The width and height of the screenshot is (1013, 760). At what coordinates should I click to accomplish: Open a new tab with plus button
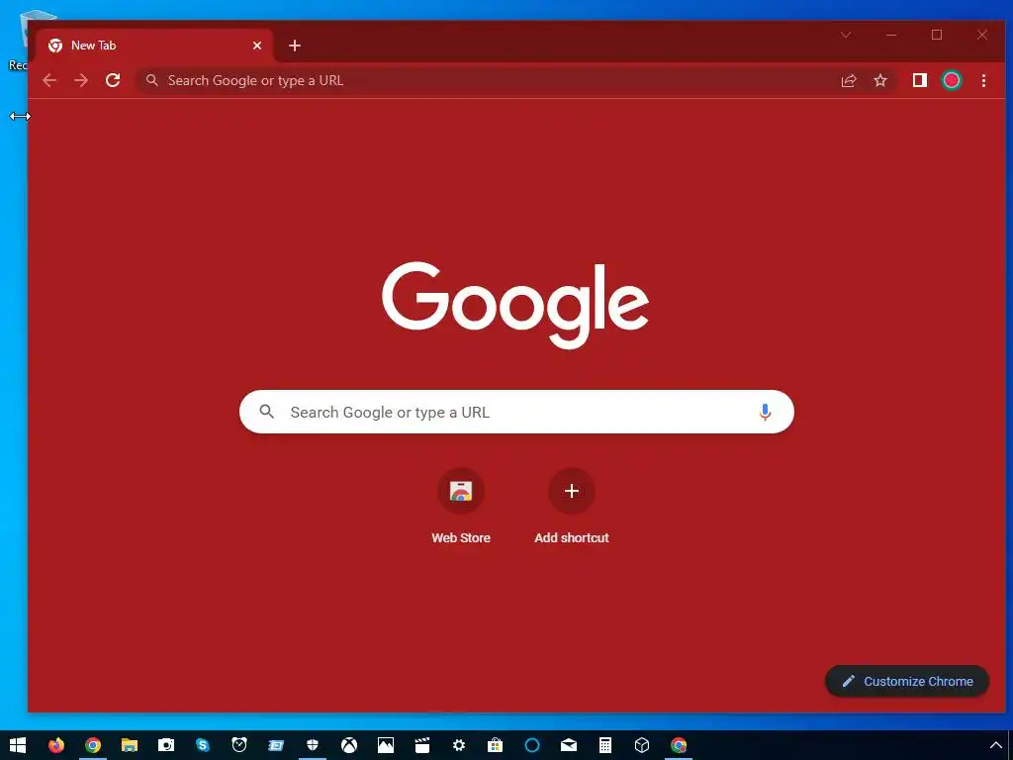coord(295,46)
